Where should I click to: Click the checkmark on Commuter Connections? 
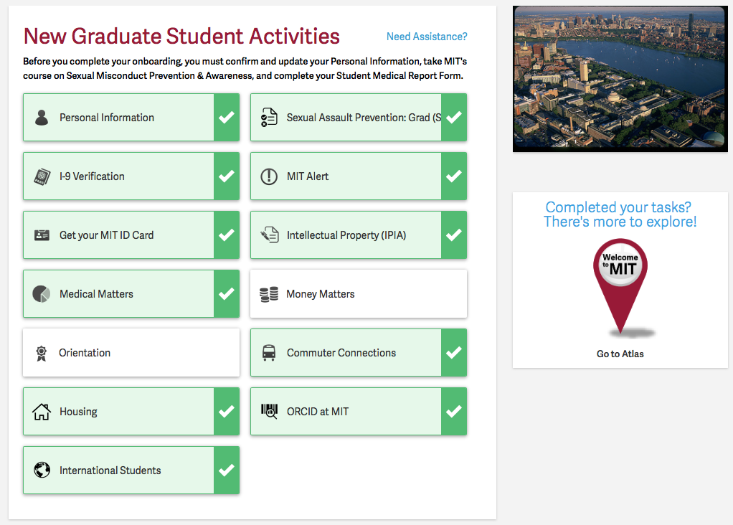tap(454, 352)
